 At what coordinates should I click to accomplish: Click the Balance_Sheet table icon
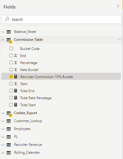point(8,32)
